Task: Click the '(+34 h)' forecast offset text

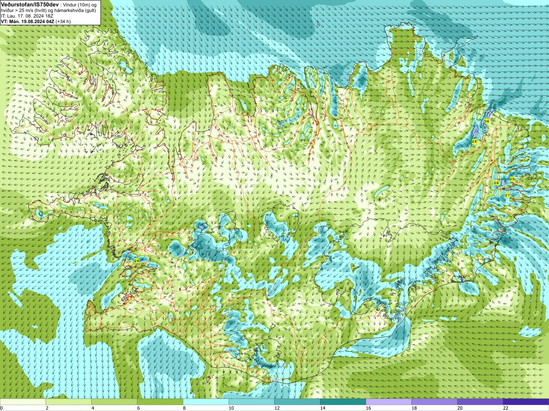Action: [63, 21]
